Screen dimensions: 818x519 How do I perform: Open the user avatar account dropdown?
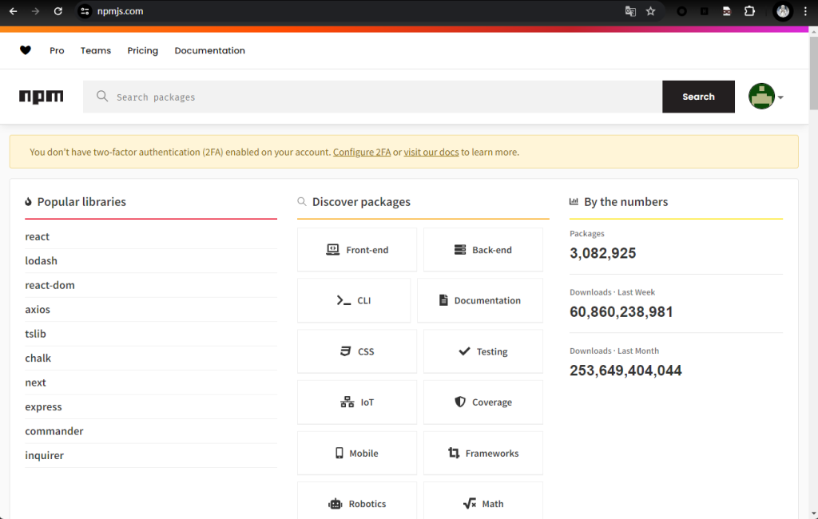tap(765, 97)
